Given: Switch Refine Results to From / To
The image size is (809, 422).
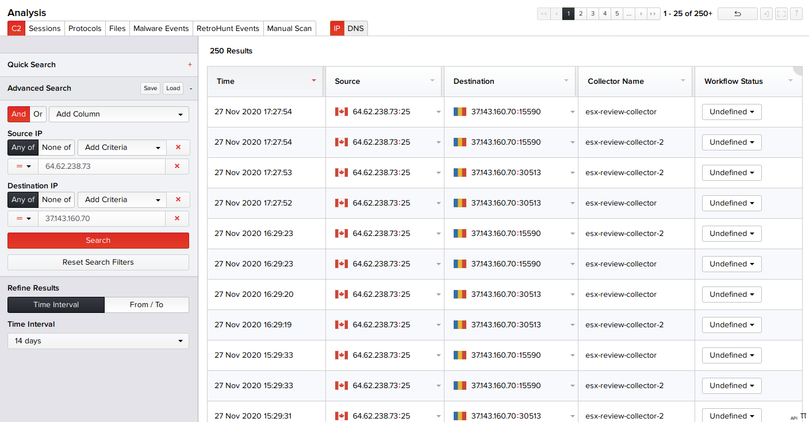Looking at the screenshot, I should pos(147,305).
